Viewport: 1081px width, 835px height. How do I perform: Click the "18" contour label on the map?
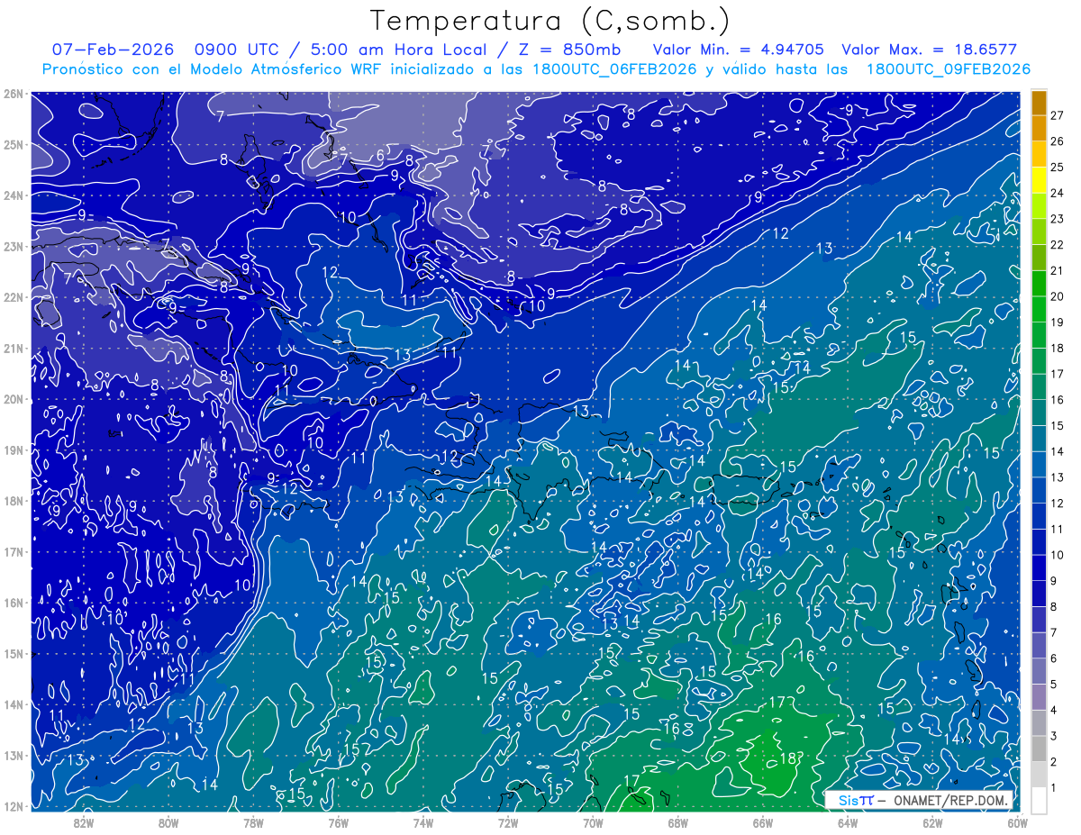click(x=786, y=759)
